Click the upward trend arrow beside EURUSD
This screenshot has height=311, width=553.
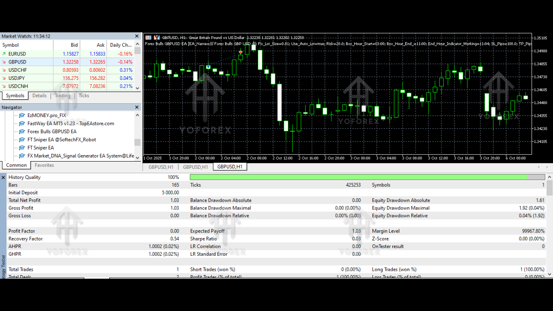coord(5,54)
